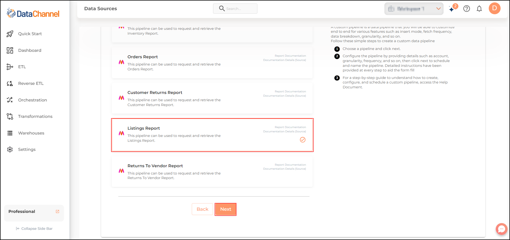Screen dimensions: 510x240
Task: Click the Back button
Action: pos(202,209)
